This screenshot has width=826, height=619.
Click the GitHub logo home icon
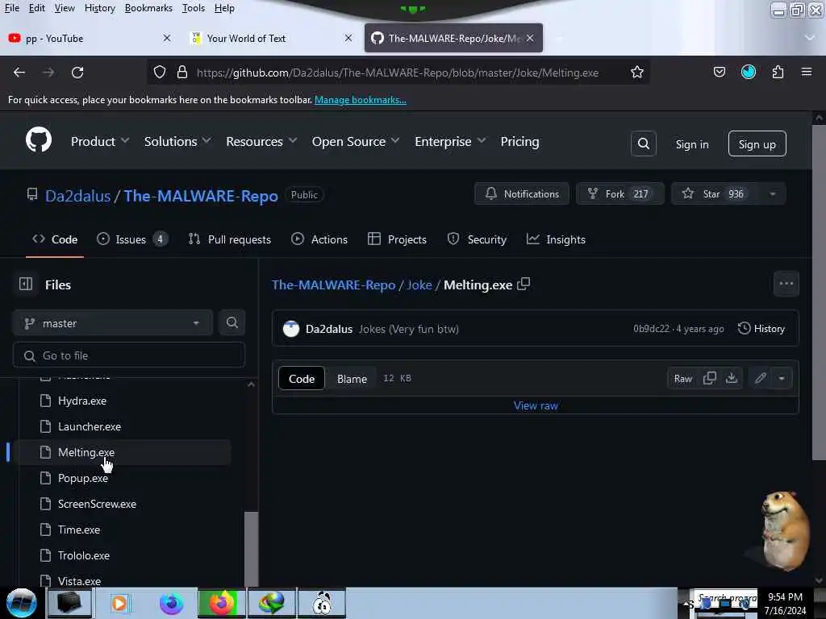(x=39, y=140)
